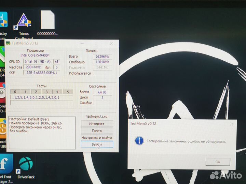The width and height of the screenshot is (246, 184).
Task: Click the Память section heading
Action: (92, 51)
